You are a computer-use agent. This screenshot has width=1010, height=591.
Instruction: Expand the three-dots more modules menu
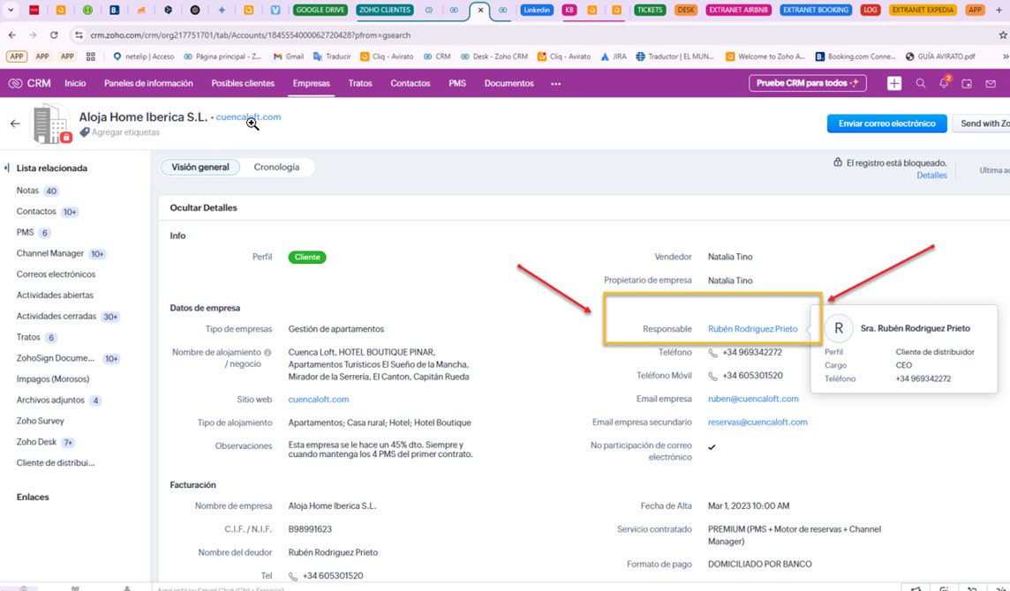(x=556, y=84)
